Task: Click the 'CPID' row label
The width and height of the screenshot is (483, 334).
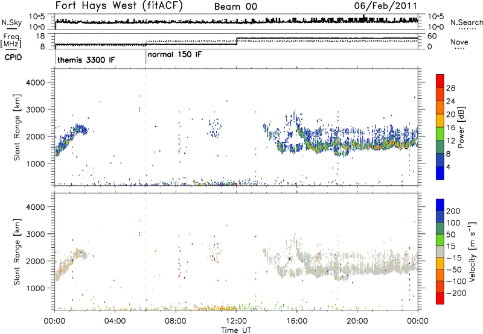Action: 13,57
